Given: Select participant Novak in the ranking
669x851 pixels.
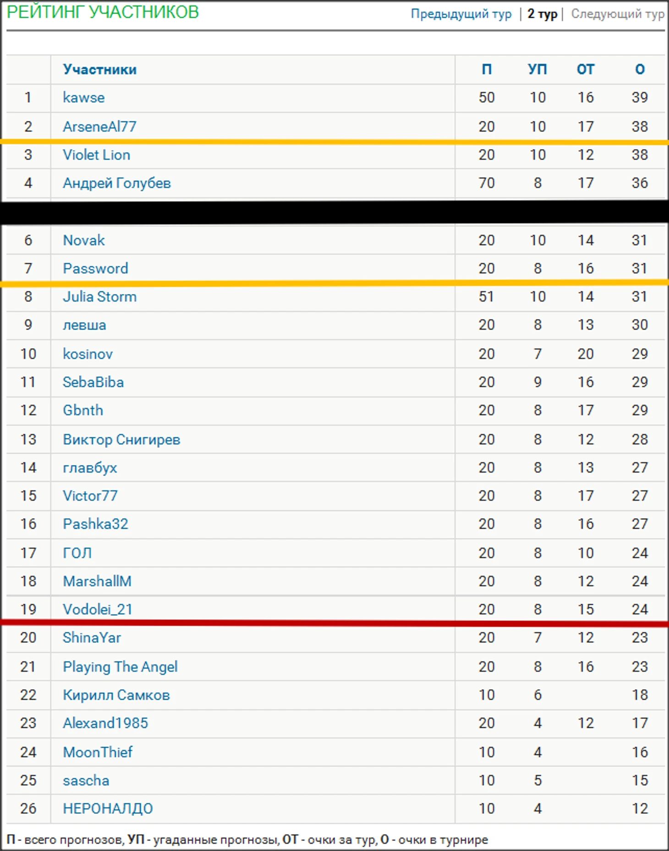Looking at the screenshot, I should point(83,240).
